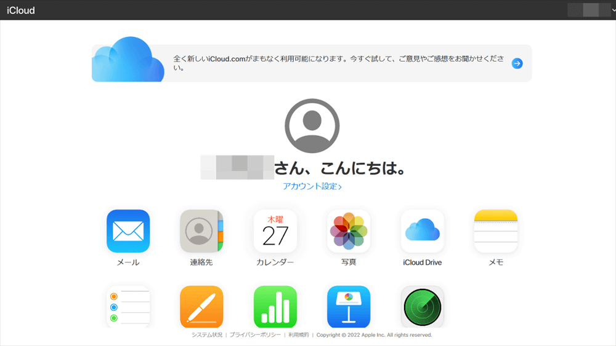Click the gray profile avatar picture

312,126
